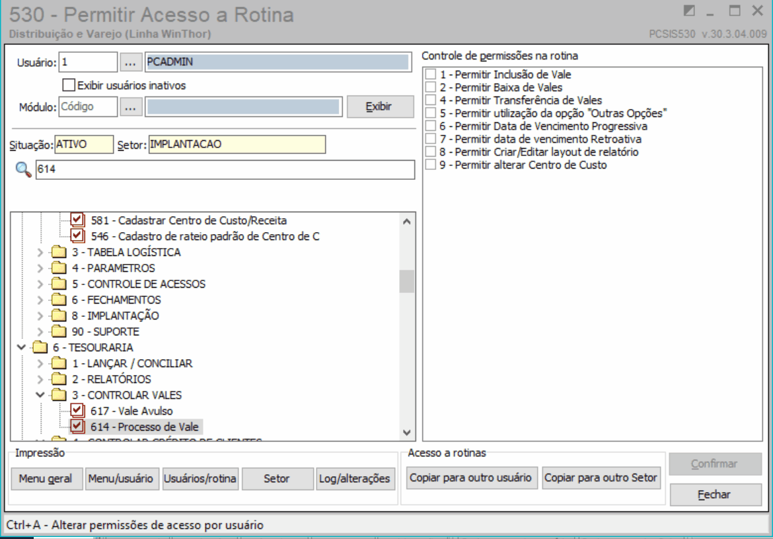Expand the 8 - IMPLANTAÇÃO node
The height and width of the screenshot is (539, 773).
pos(41,316)
